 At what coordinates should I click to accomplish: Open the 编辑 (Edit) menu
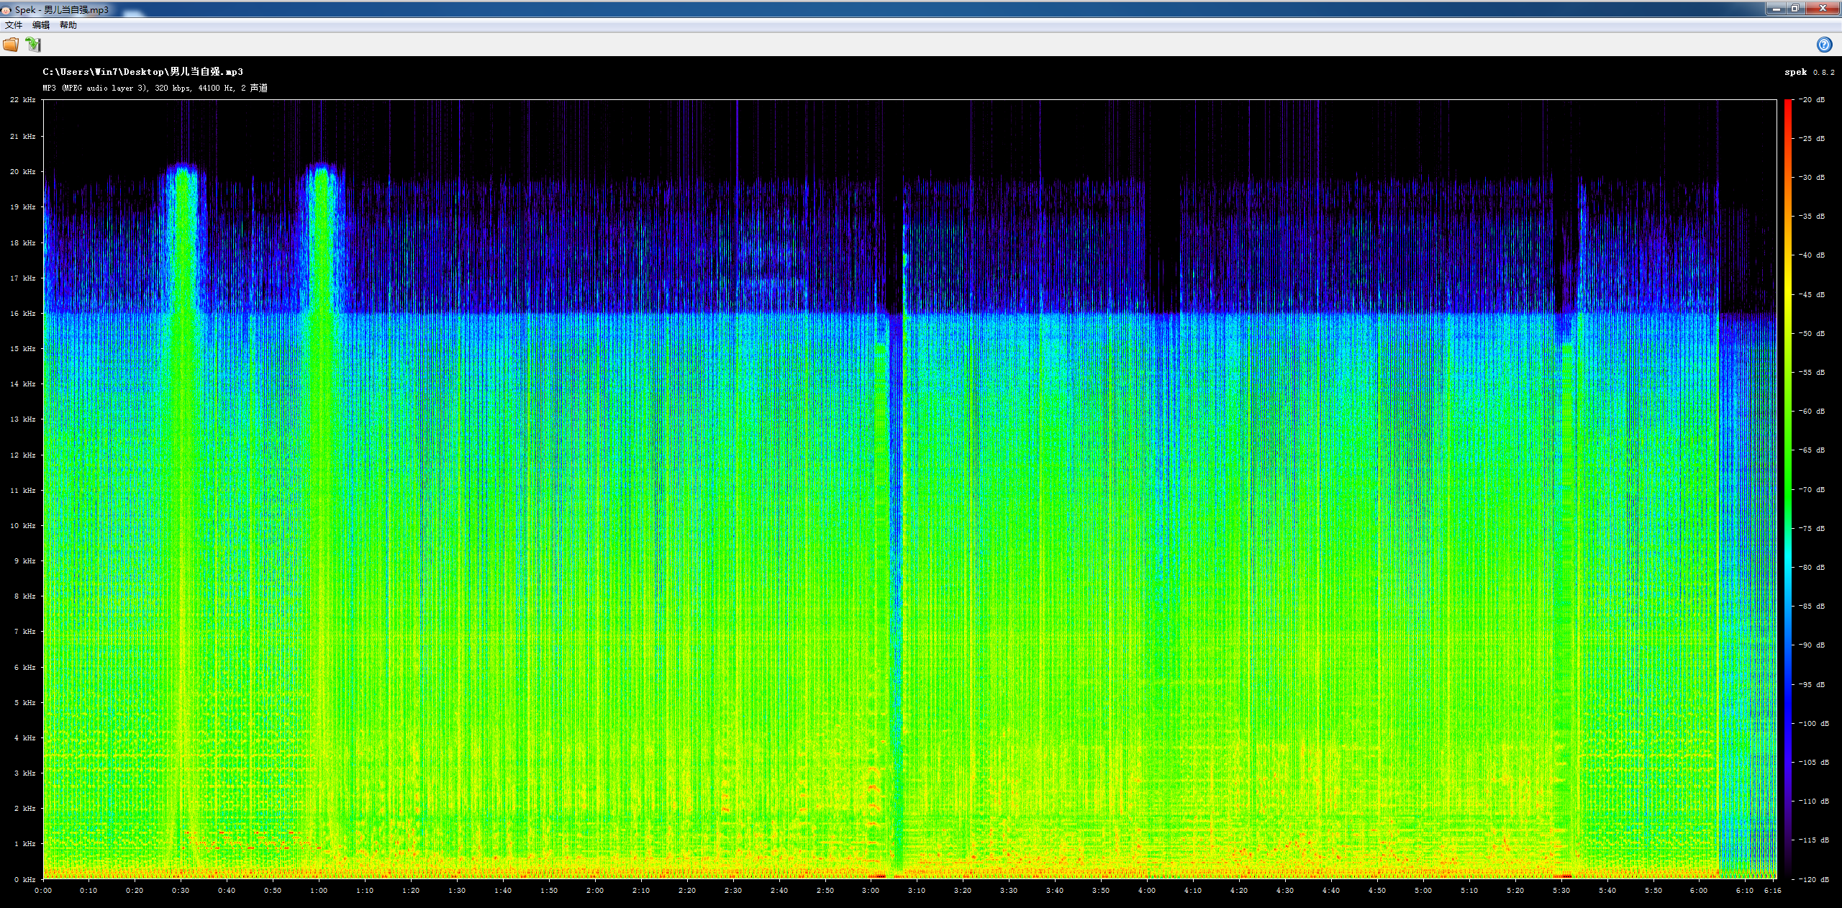coord(41,25)
